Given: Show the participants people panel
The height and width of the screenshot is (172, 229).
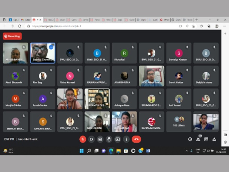Looking at the screenshot, I should click(x=198, y=139).
